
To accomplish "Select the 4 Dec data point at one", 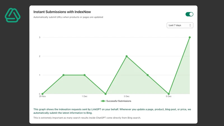I will [x=148, y=75].
